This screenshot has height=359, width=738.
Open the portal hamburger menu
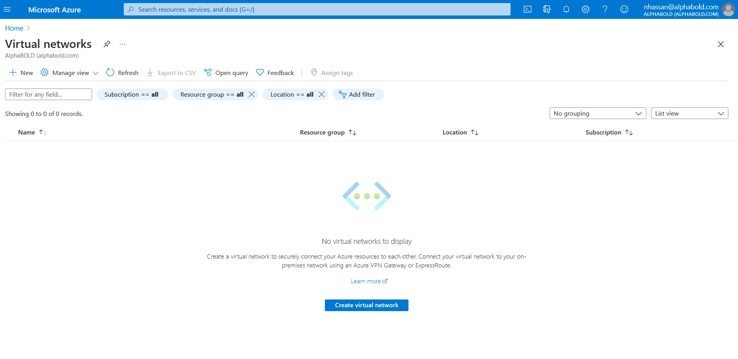pos(7,10)
